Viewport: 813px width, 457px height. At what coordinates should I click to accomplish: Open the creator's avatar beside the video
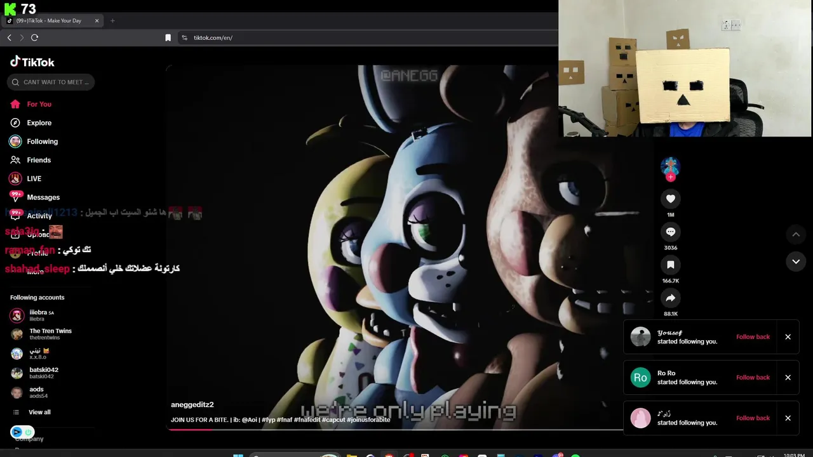point(670,166)
